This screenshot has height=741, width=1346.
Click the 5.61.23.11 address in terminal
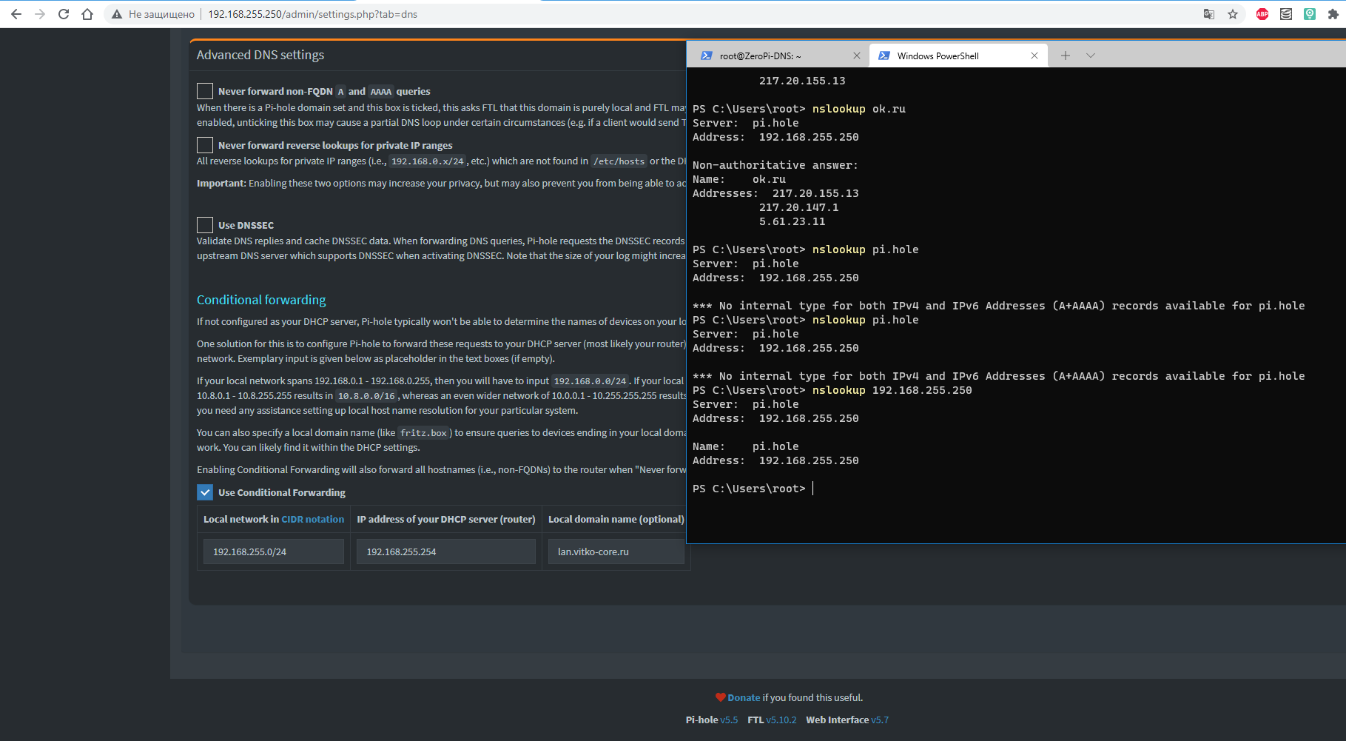click(x=792, y=221)
